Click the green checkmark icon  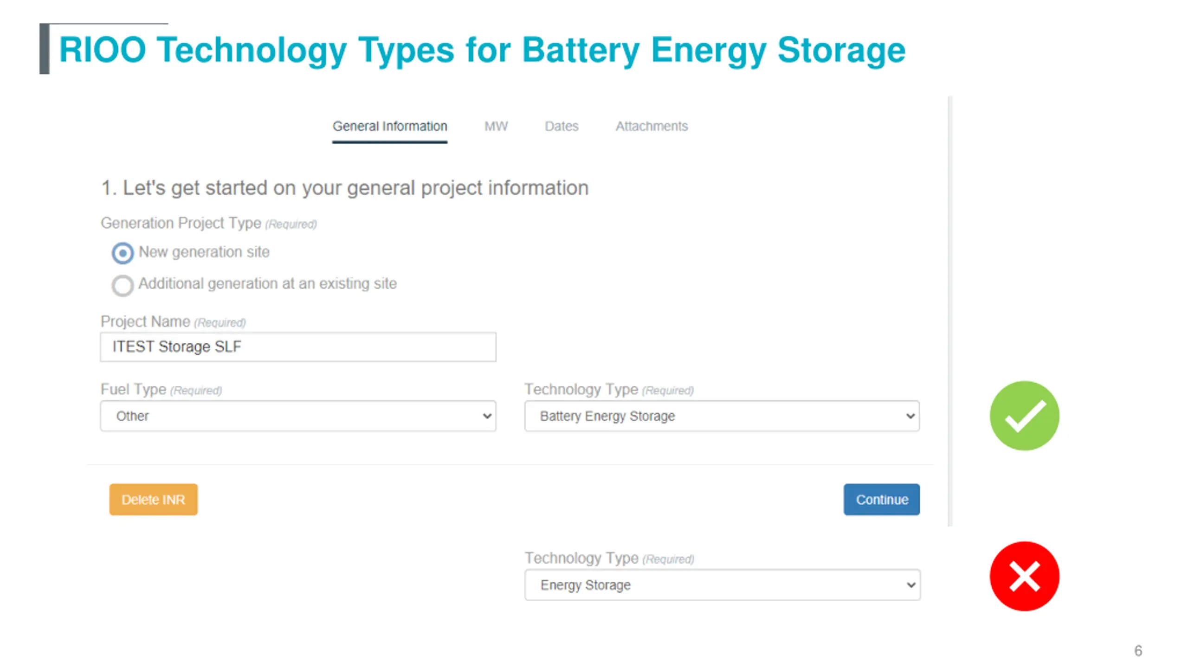pyautogui.click(x=1024, y=416)
